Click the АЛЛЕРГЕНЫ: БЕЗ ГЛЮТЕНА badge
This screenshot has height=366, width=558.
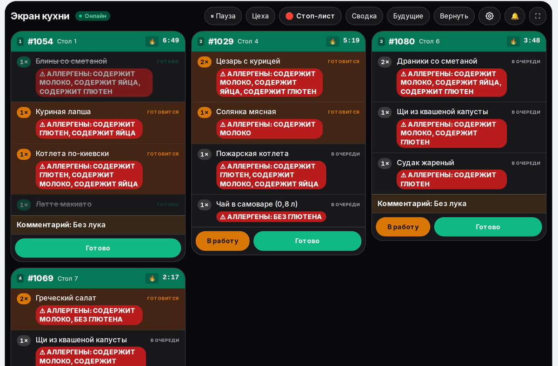[271, 216]
